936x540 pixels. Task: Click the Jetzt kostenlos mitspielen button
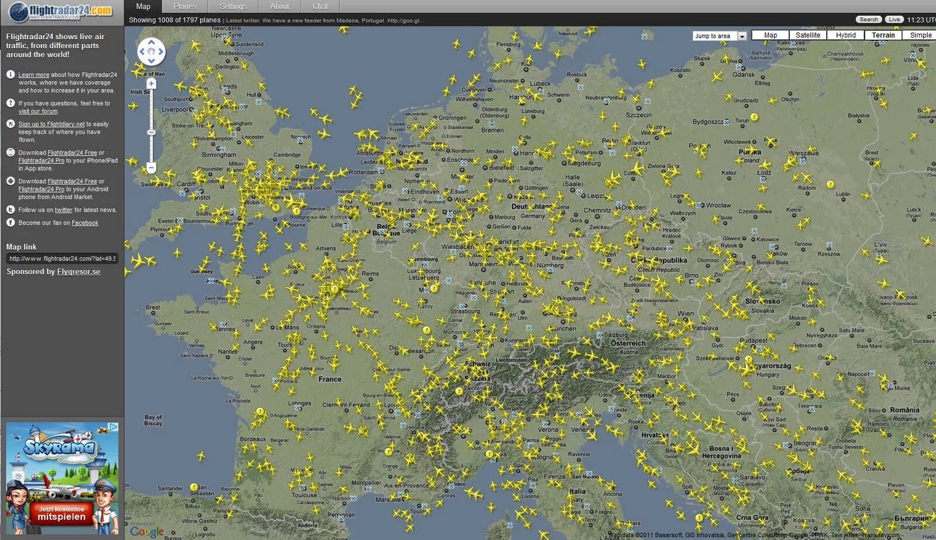click(61, 513)
